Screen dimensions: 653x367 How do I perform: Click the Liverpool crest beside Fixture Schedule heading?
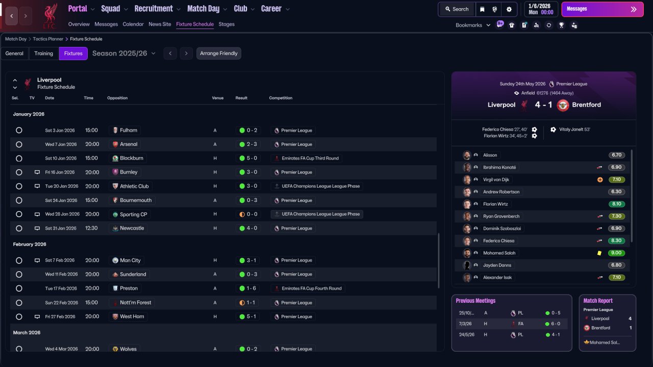pos(28,84)
